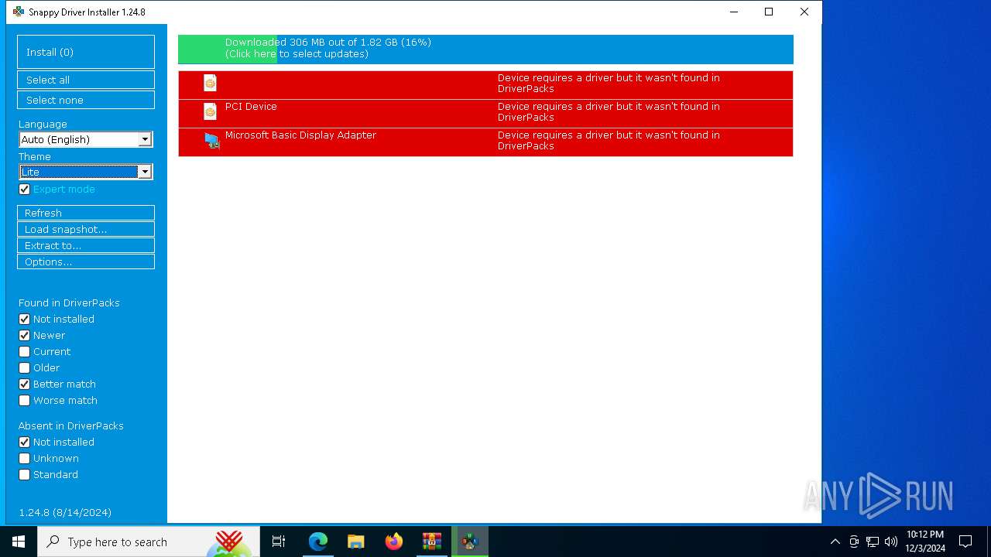This screenshot has width=991, height=557.
Task: Launch Microsoft Edge from the taskbar
Action: [318, 542]
